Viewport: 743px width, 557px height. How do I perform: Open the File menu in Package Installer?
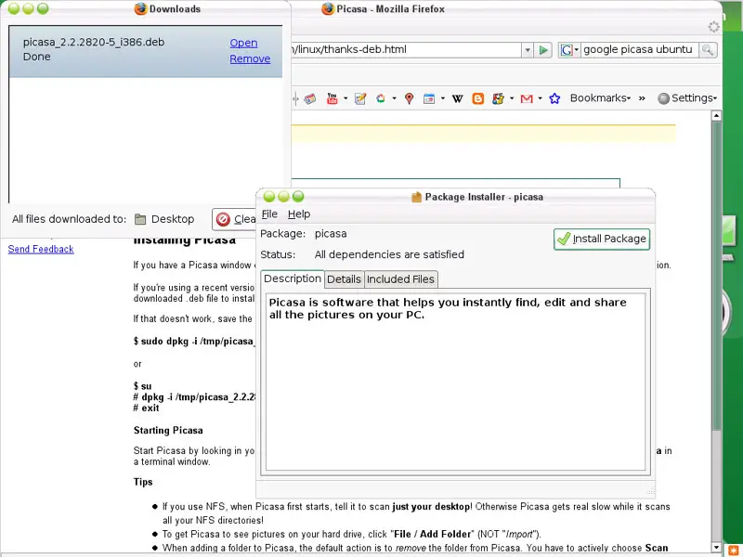click(269, 214)
